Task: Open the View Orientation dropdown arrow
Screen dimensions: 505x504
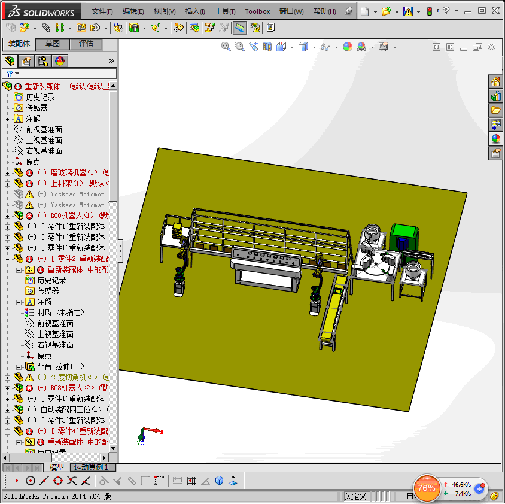Action: 292,48
